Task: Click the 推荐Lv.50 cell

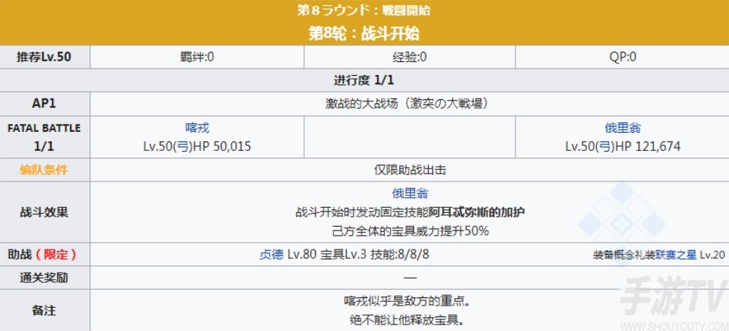Action: [x=44, y=57]
